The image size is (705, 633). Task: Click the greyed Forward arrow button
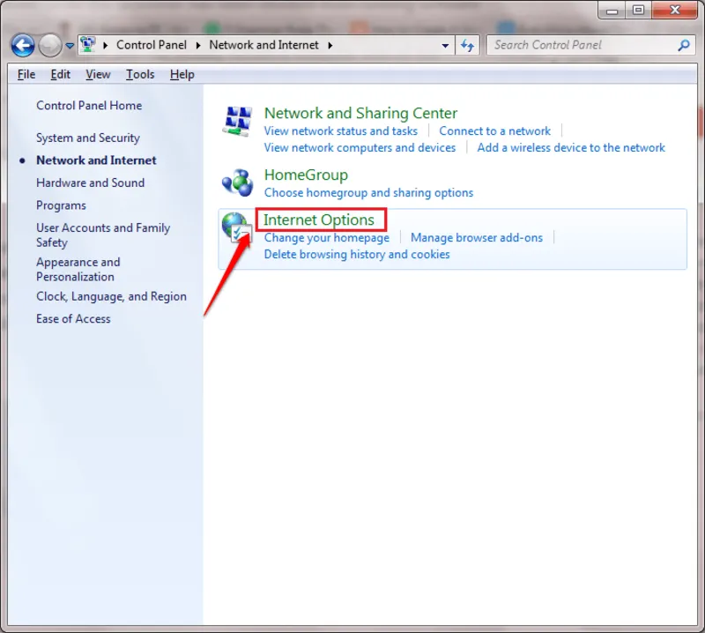click(x=50, y=45)
